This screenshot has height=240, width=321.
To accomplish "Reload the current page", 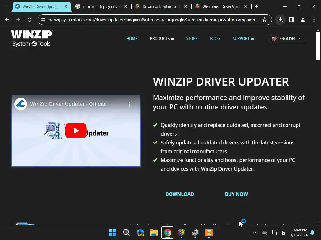I will click(29, 20).
